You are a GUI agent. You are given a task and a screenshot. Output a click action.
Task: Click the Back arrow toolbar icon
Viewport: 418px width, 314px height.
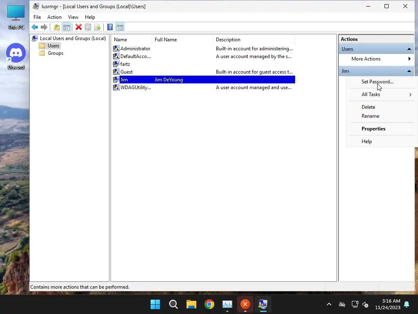[35, 27]
